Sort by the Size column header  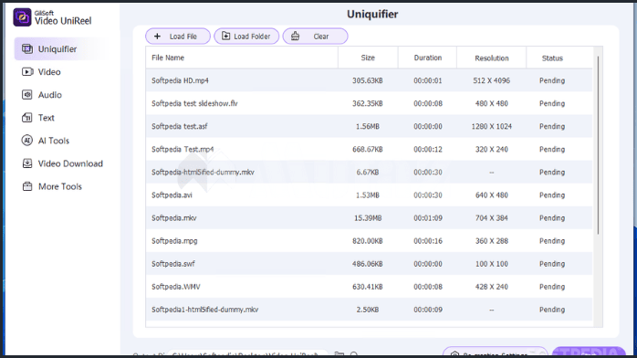[368, 58]
